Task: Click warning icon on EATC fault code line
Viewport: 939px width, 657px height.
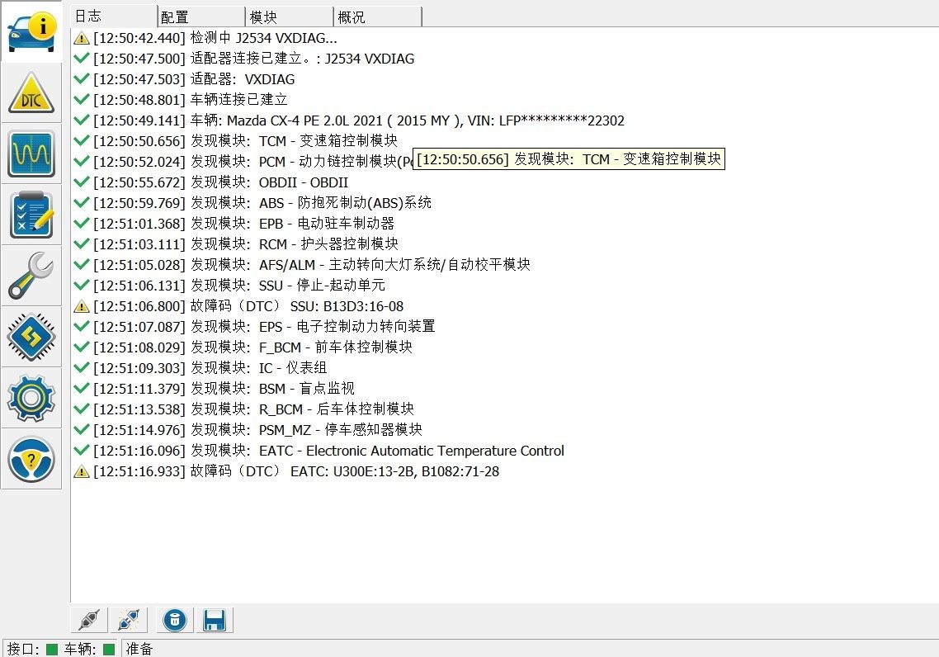Action: coord(82,471)
